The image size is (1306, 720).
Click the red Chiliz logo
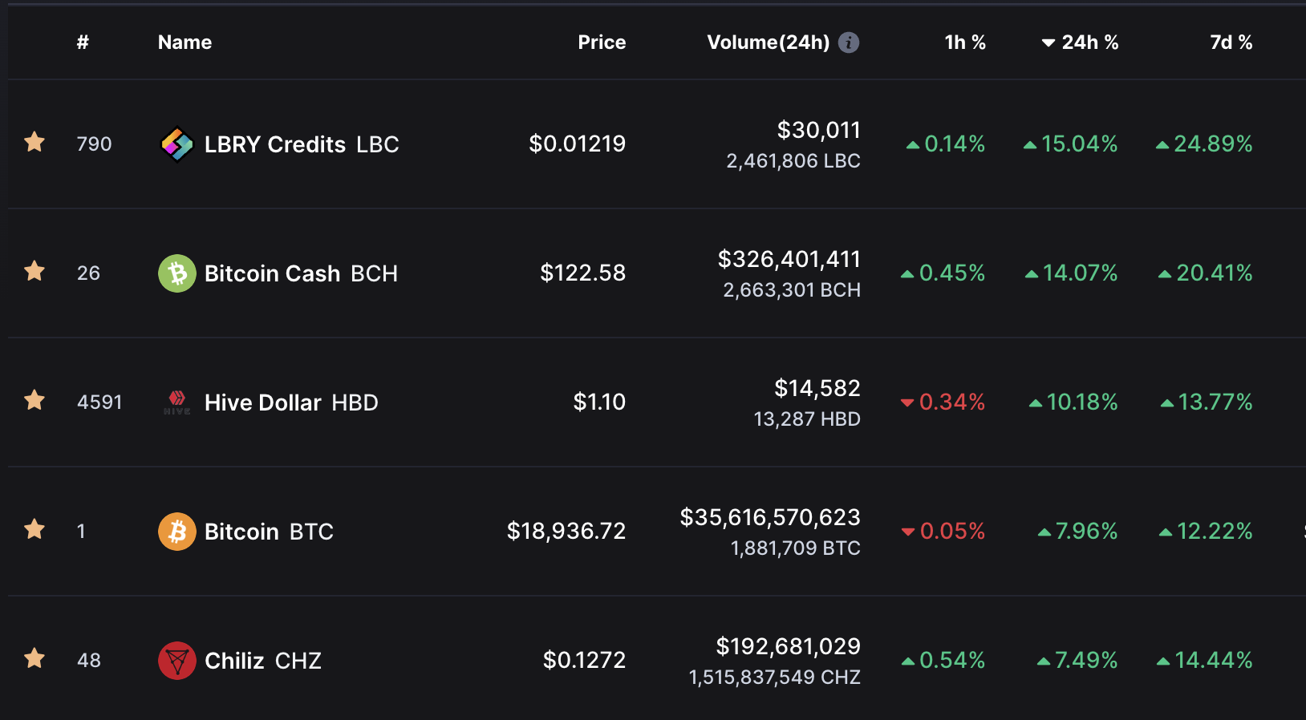click(177, 661)
